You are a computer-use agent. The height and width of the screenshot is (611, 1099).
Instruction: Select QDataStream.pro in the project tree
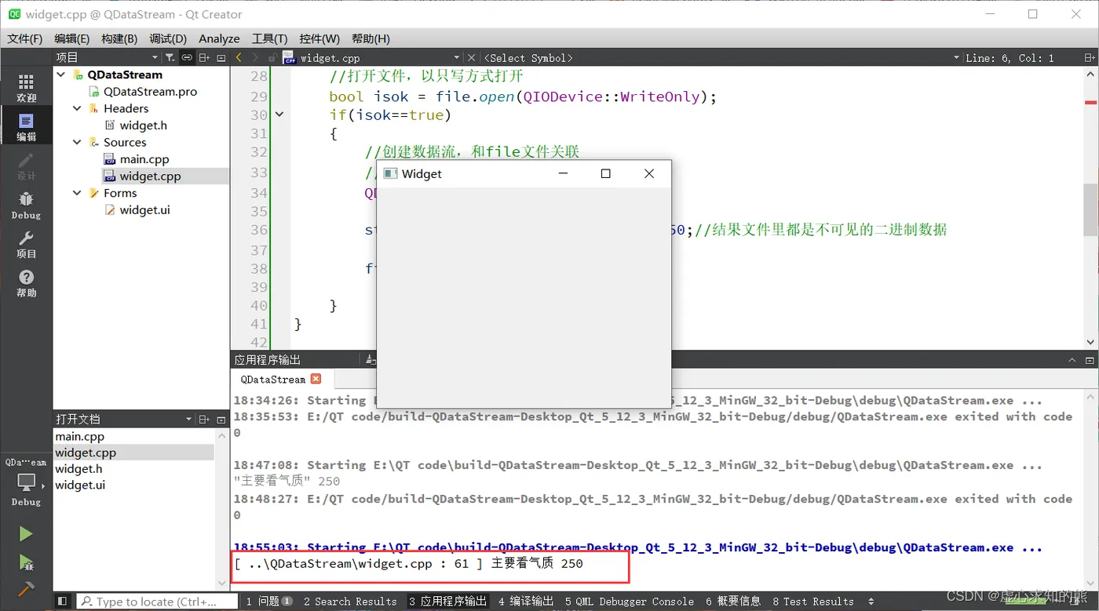pos(150,91)
